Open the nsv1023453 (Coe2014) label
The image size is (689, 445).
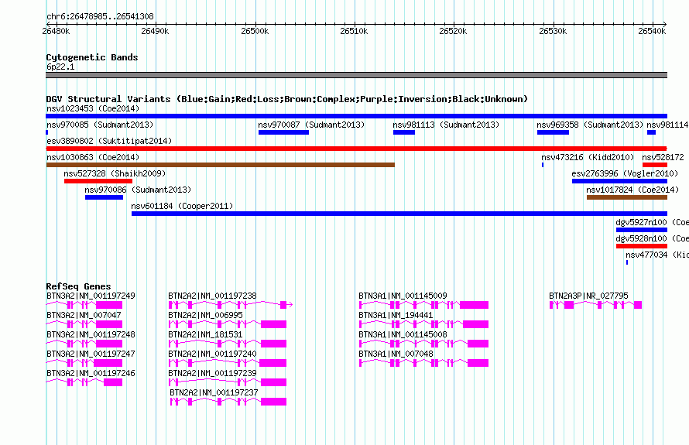click(93, 108)
